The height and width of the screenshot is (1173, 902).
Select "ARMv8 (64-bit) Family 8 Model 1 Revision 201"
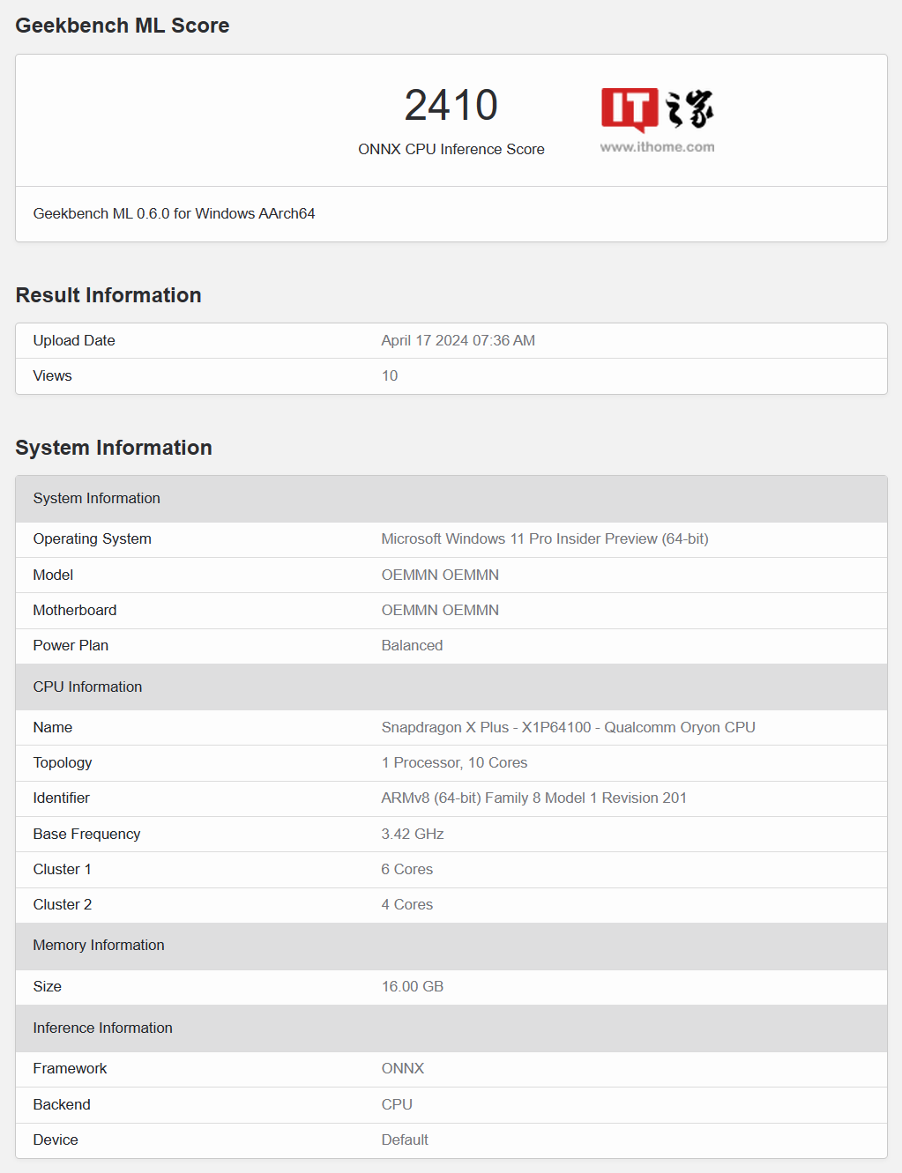[x=534, y=798]
